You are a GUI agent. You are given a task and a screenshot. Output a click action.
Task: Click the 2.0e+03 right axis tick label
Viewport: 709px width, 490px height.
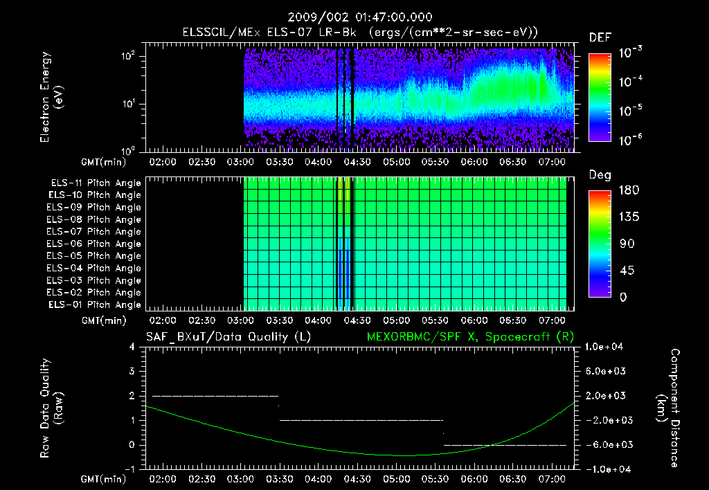(x=605, y=396)
